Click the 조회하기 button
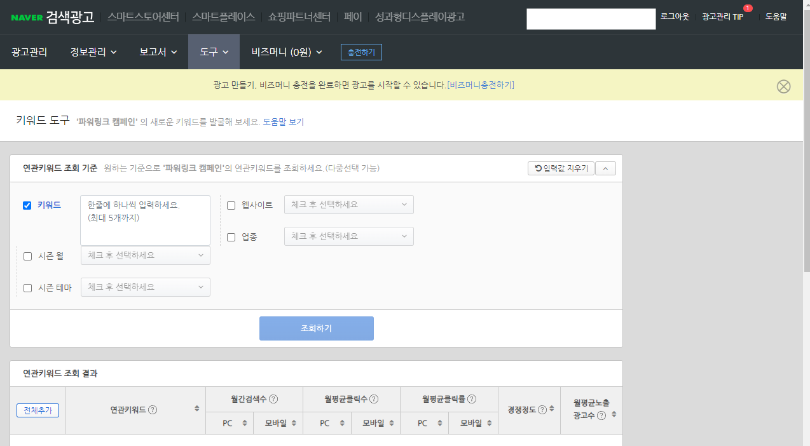The height and width of the screenshot is (446, 810). click(x=316, y=328)
